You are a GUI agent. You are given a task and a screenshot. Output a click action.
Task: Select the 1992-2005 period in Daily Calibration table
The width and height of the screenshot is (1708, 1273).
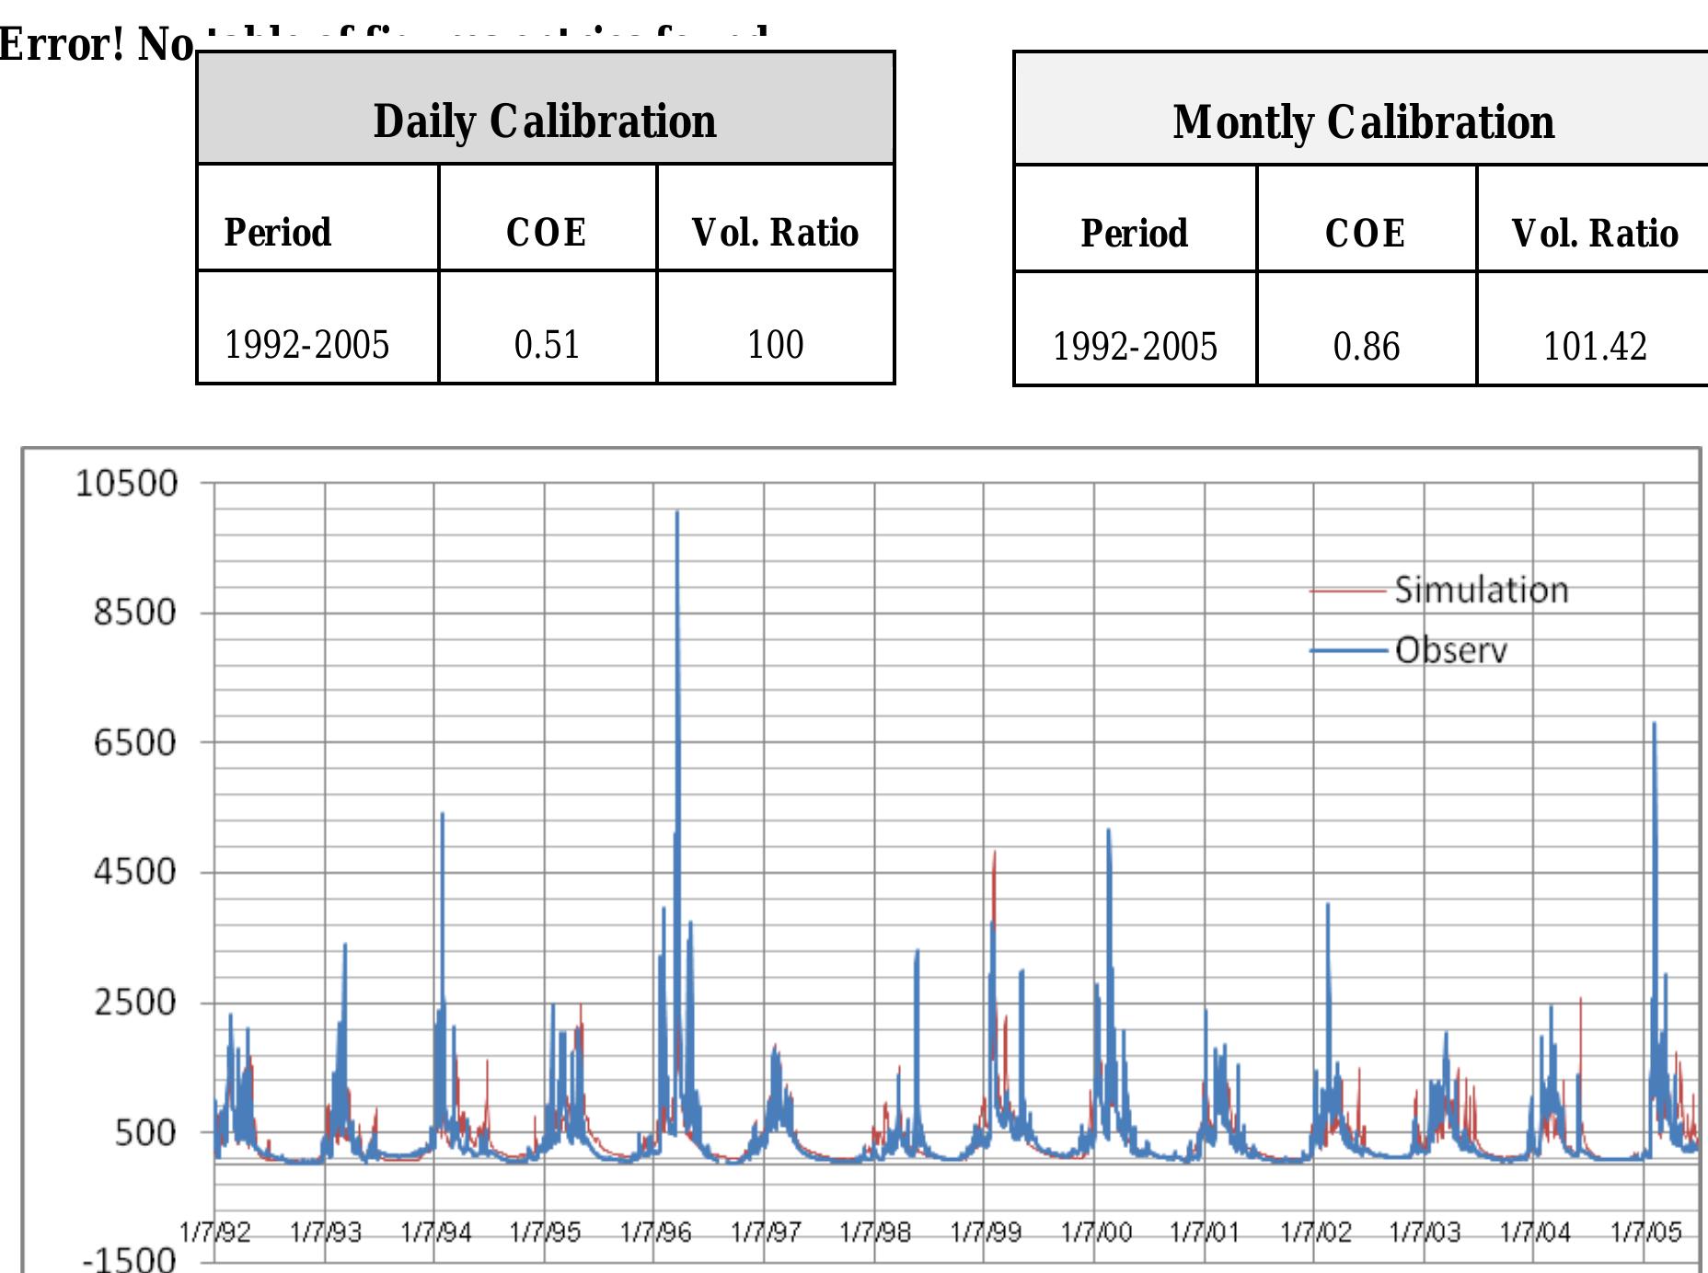point(307,345)
